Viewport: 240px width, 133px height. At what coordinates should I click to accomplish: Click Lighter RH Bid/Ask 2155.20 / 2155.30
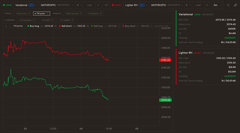[x=226, y=58]
